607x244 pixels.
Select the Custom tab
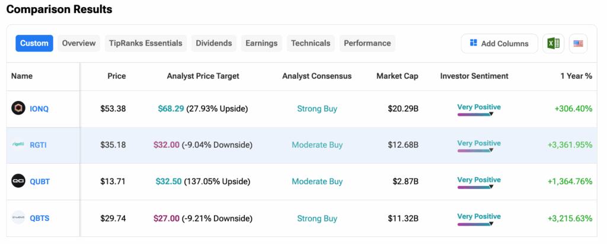click(x=34, y=43)
